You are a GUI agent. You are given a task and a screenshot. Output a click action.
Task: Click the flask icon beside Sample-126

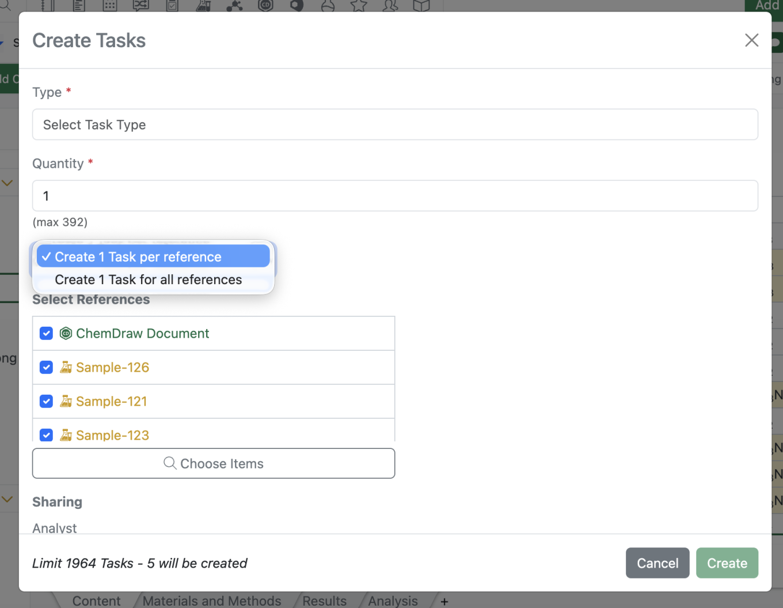coord(66,367)
